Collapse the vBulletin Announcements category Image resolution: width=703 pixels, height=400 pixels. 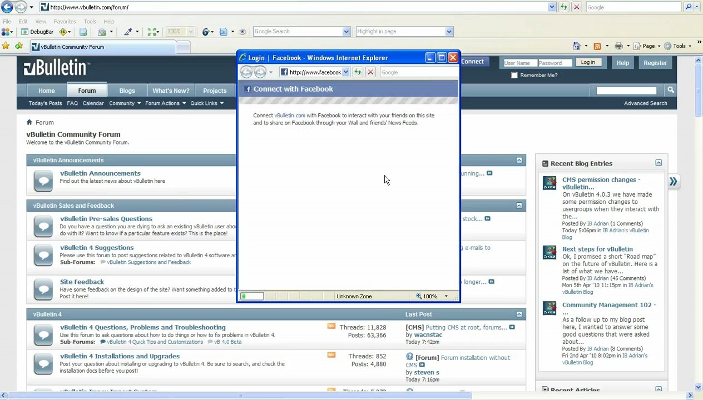519,160
